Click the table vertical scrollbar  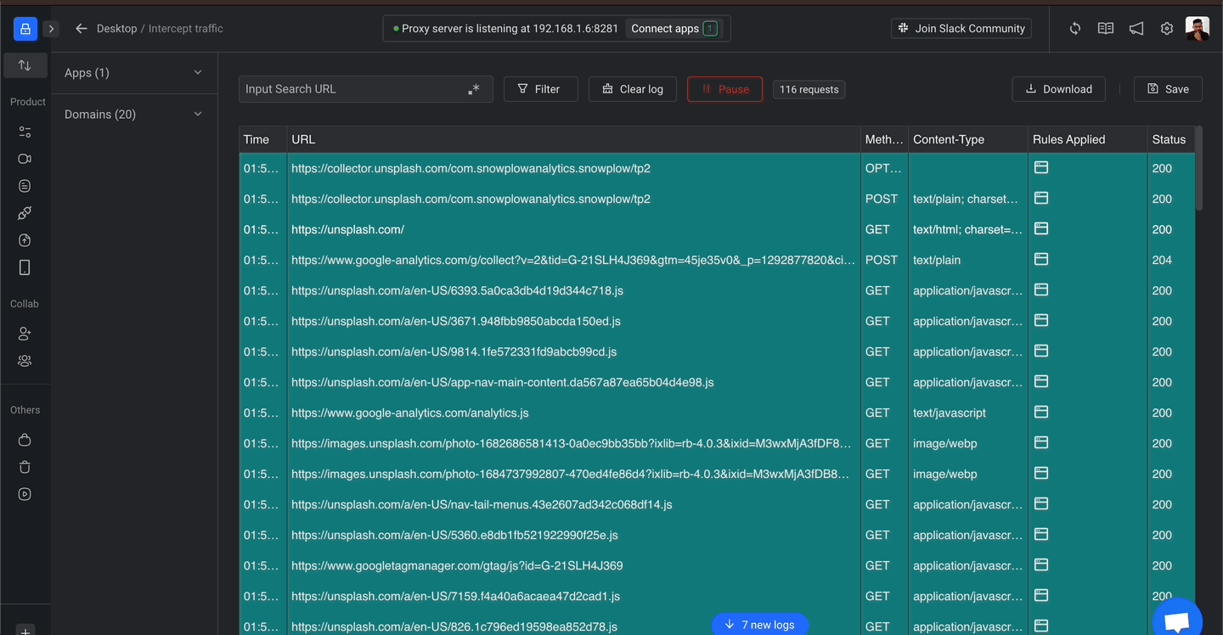tap(1199, 168)
